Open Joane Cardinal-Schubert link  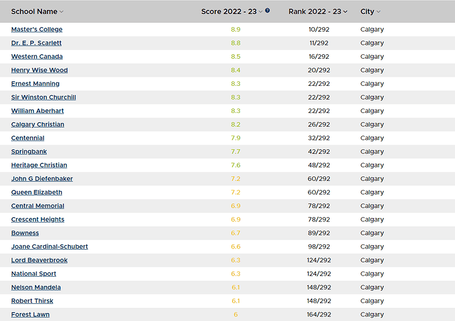[x=49, y=246]
